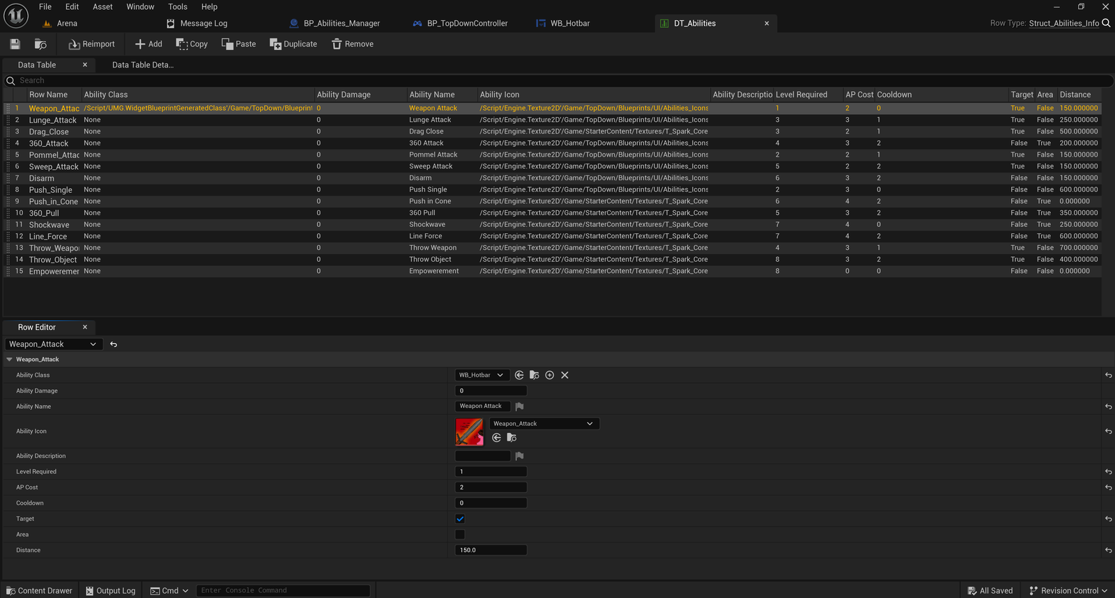Enable the Area checkbox
Viewport: 1115px width, 598px height.
click(x=460, y=535)
